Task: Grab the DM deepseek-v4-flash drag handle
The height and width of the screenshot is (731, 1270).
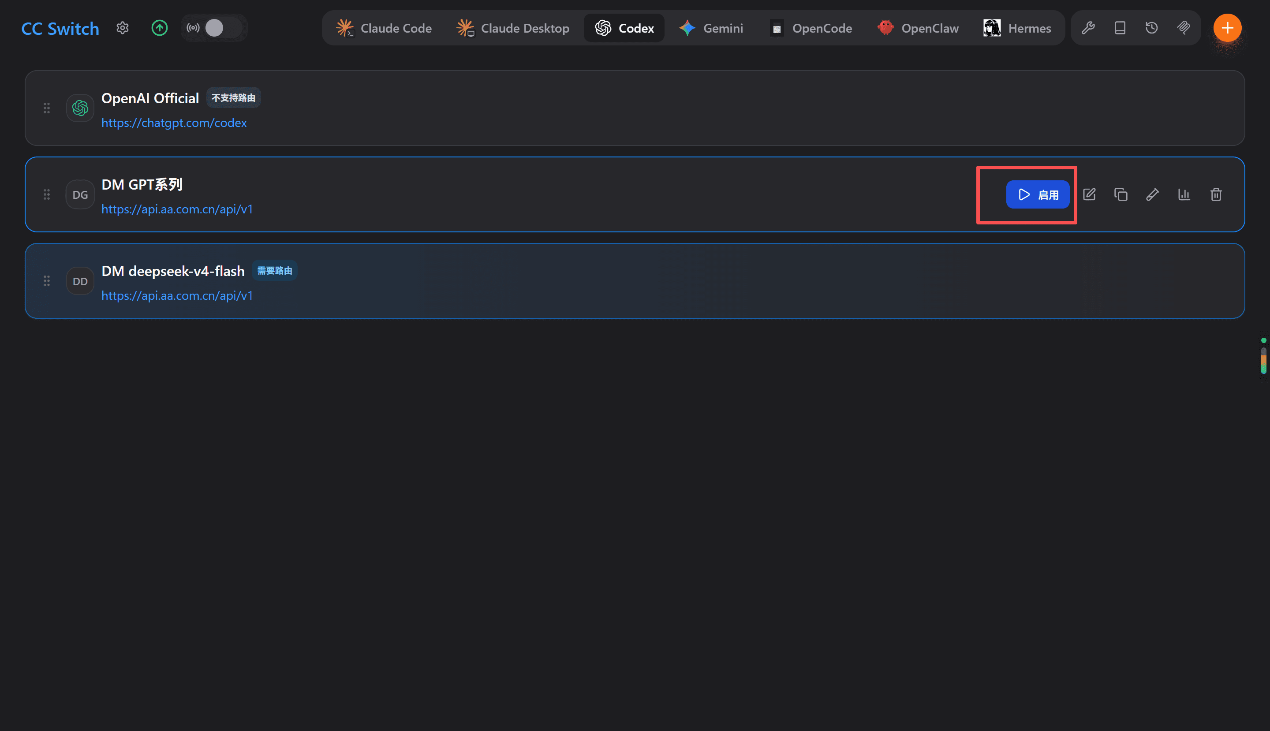Action: 47,281
